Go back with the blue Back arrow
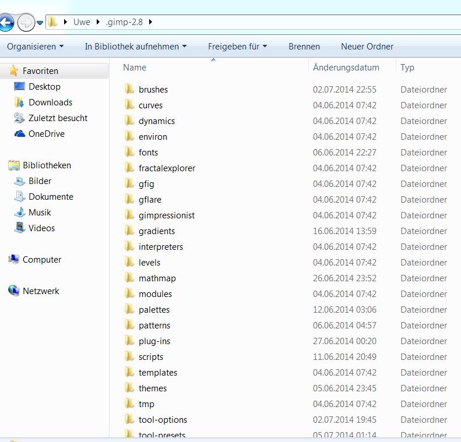This screenshot has height=442, width=461. click(x=6, y=22)
